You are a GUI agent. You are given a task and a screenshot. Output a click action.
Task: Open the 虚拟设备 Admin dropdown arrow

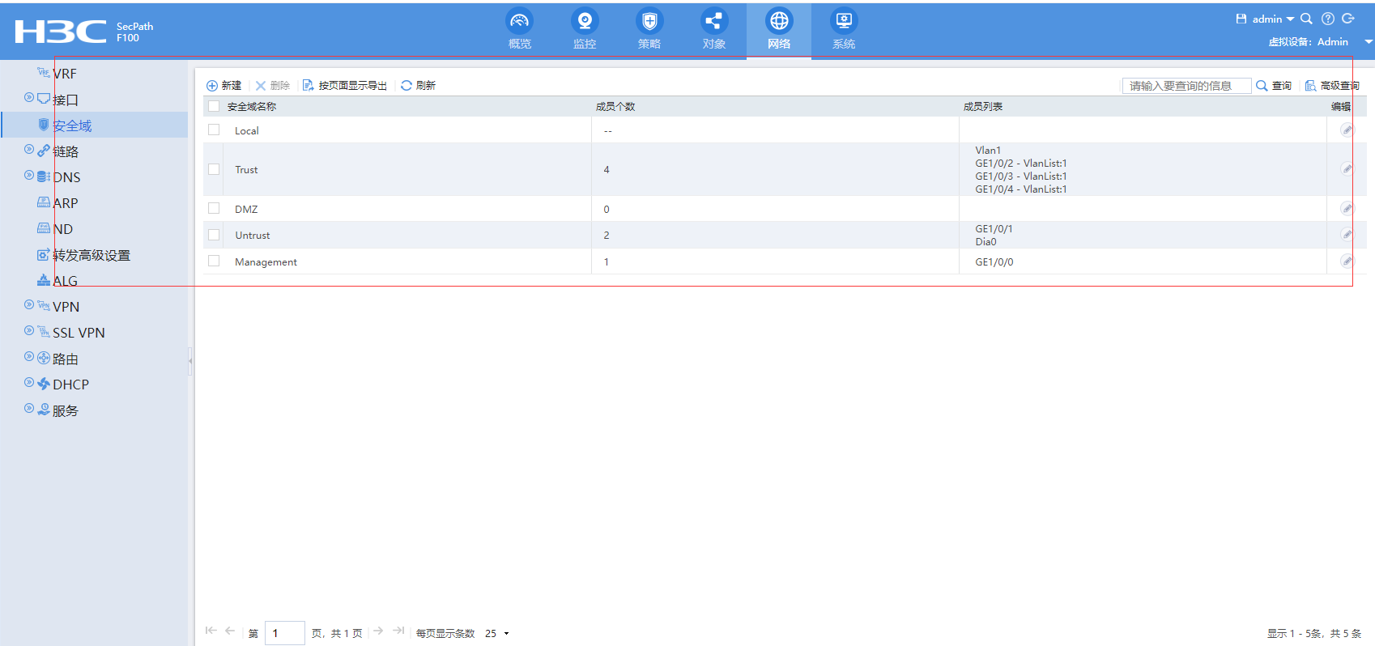[1369, 42]
